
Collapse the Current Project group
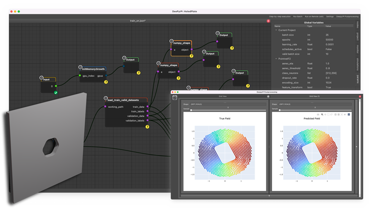276,30
